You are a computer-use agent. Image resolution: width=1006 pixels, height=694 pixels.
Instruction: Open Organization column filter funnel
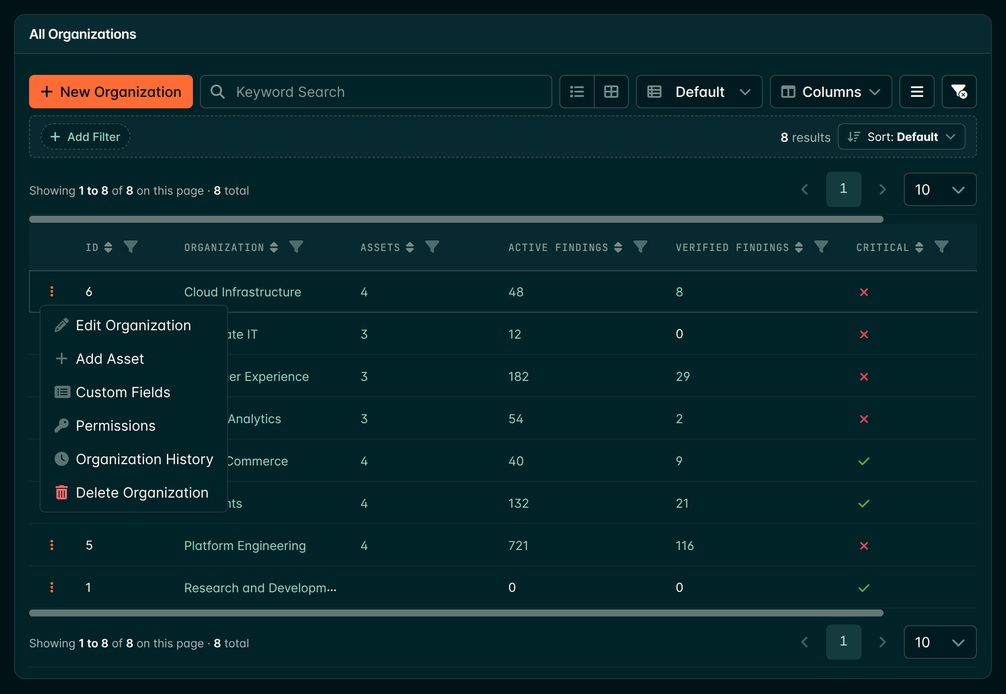[x=296, y=247]
